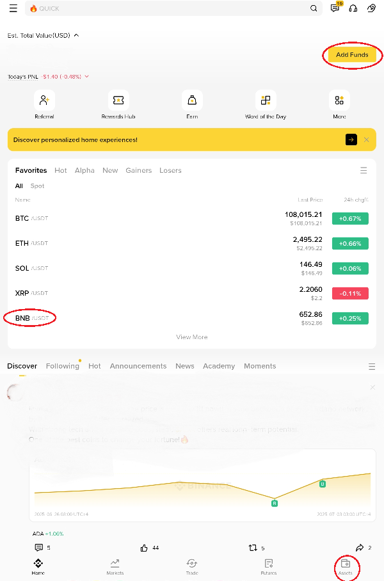Open the Favorites list options menu icon
The image size is (384, 581).
click(x=364, y=170)
